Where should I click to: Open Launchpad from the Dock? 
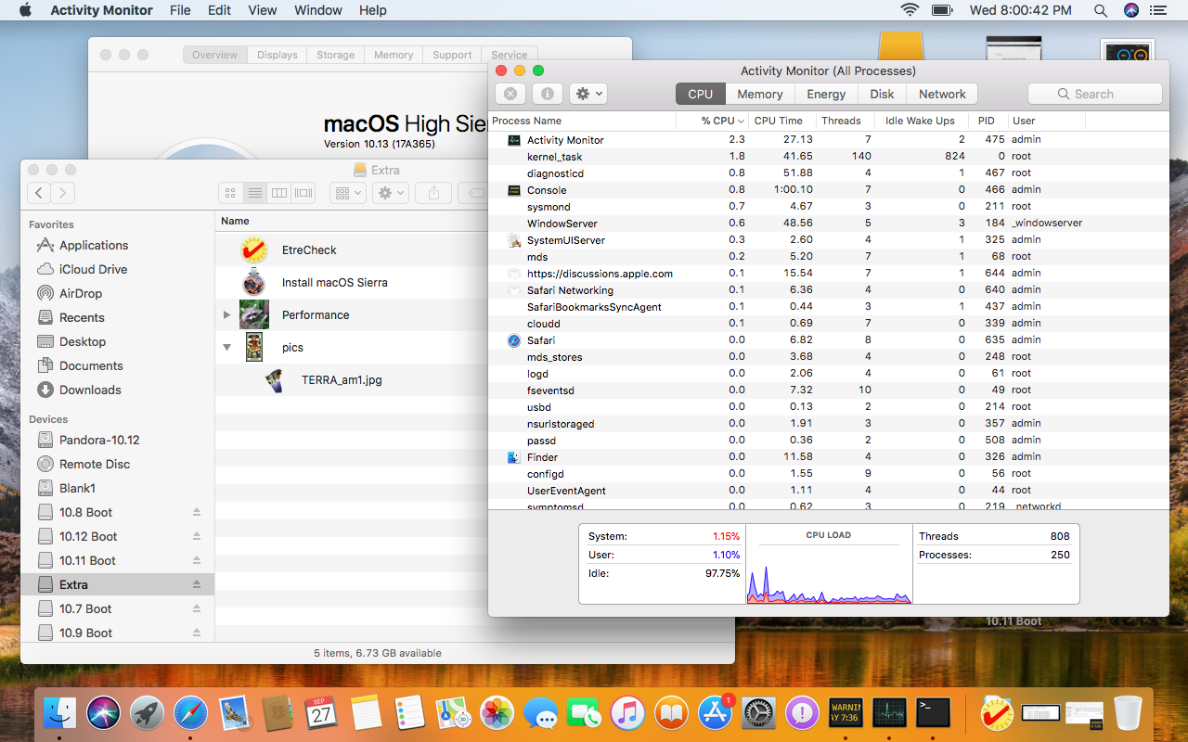click(148, 712)
